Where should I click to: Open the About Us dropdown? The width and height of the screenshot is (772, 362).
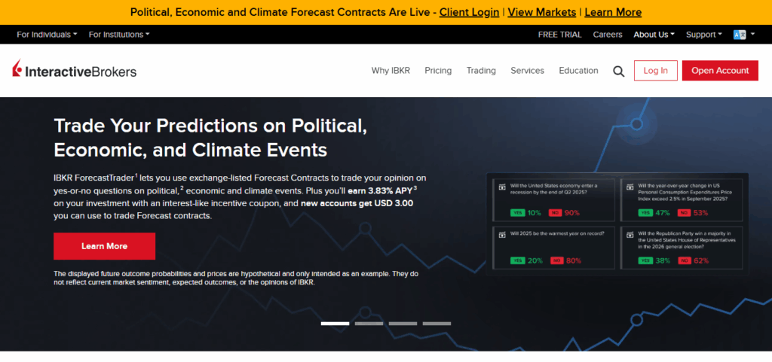coord(654,35)
